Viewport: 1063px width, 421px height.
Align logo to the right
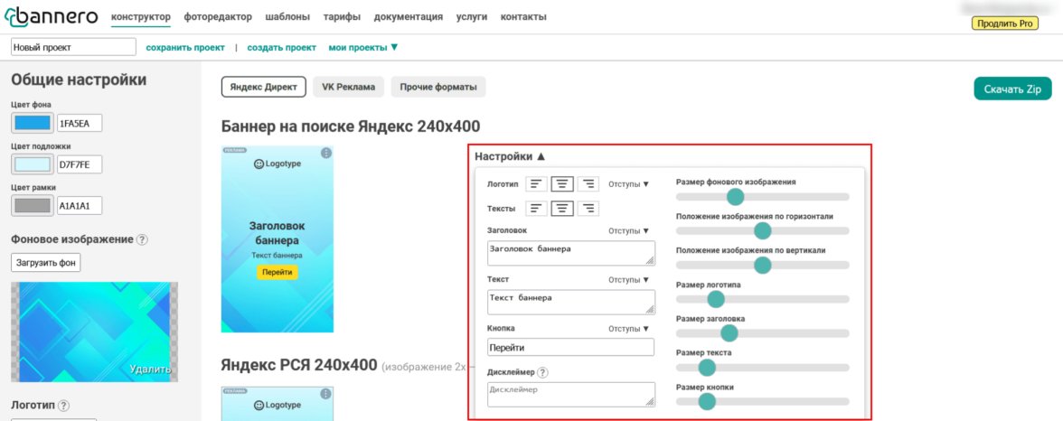coord(588,184)
